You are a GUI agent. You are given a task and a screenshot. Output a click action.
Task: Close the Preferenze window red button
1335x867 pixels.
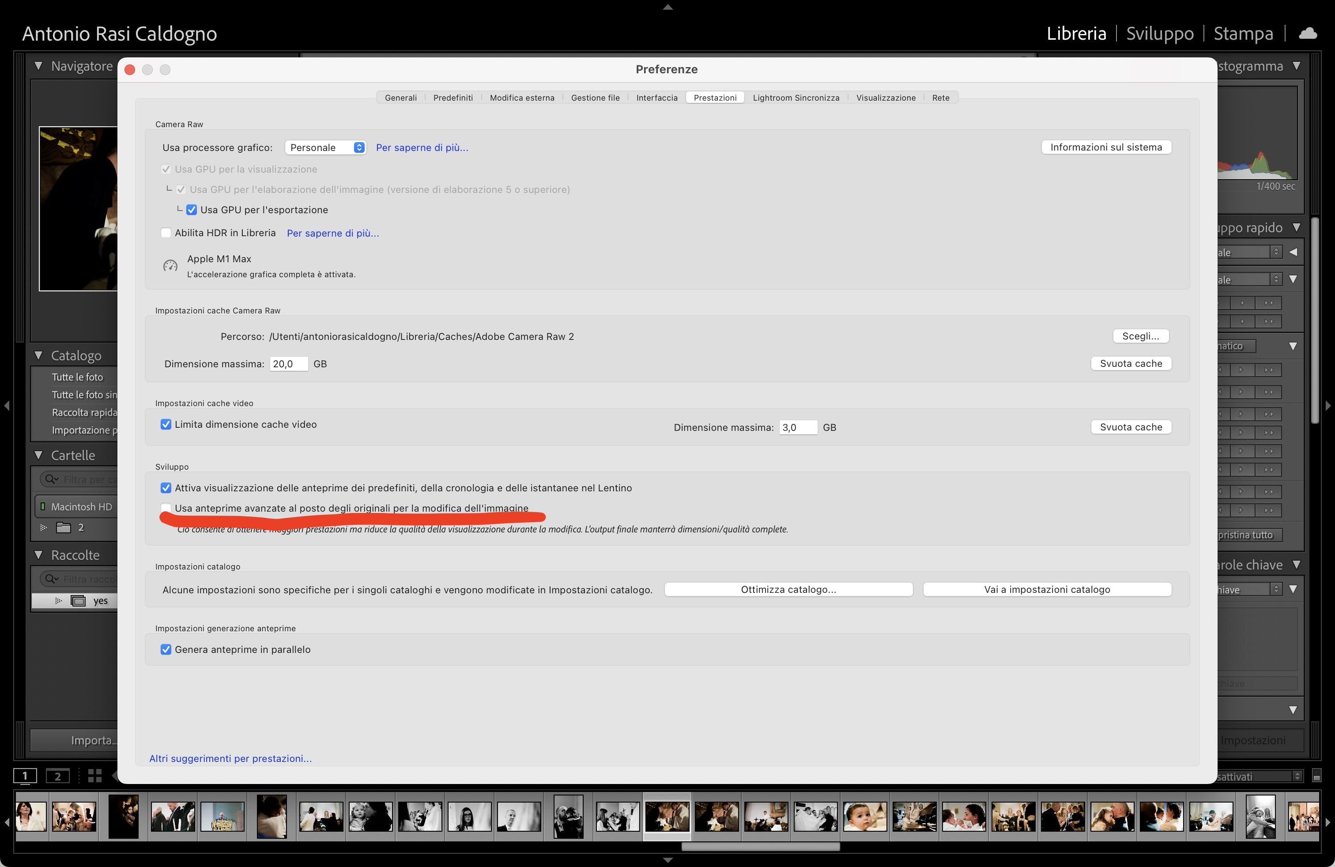[130, 70]
